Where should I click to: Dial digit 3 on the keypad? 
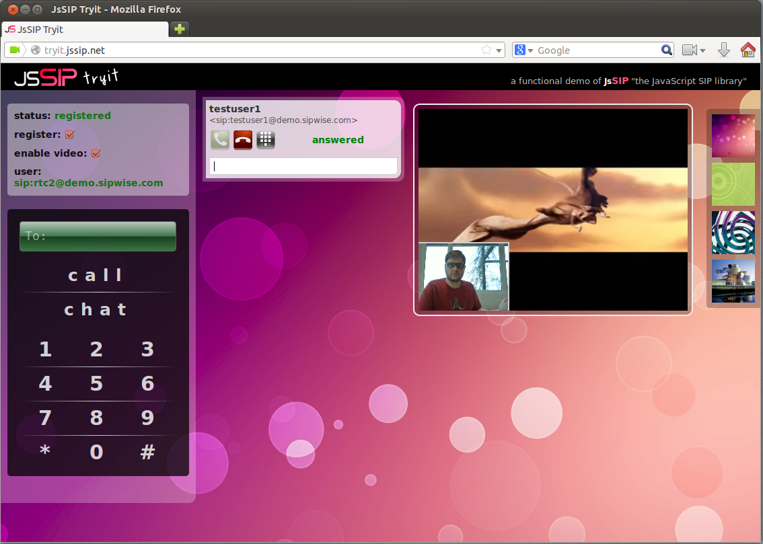[147, 349]
